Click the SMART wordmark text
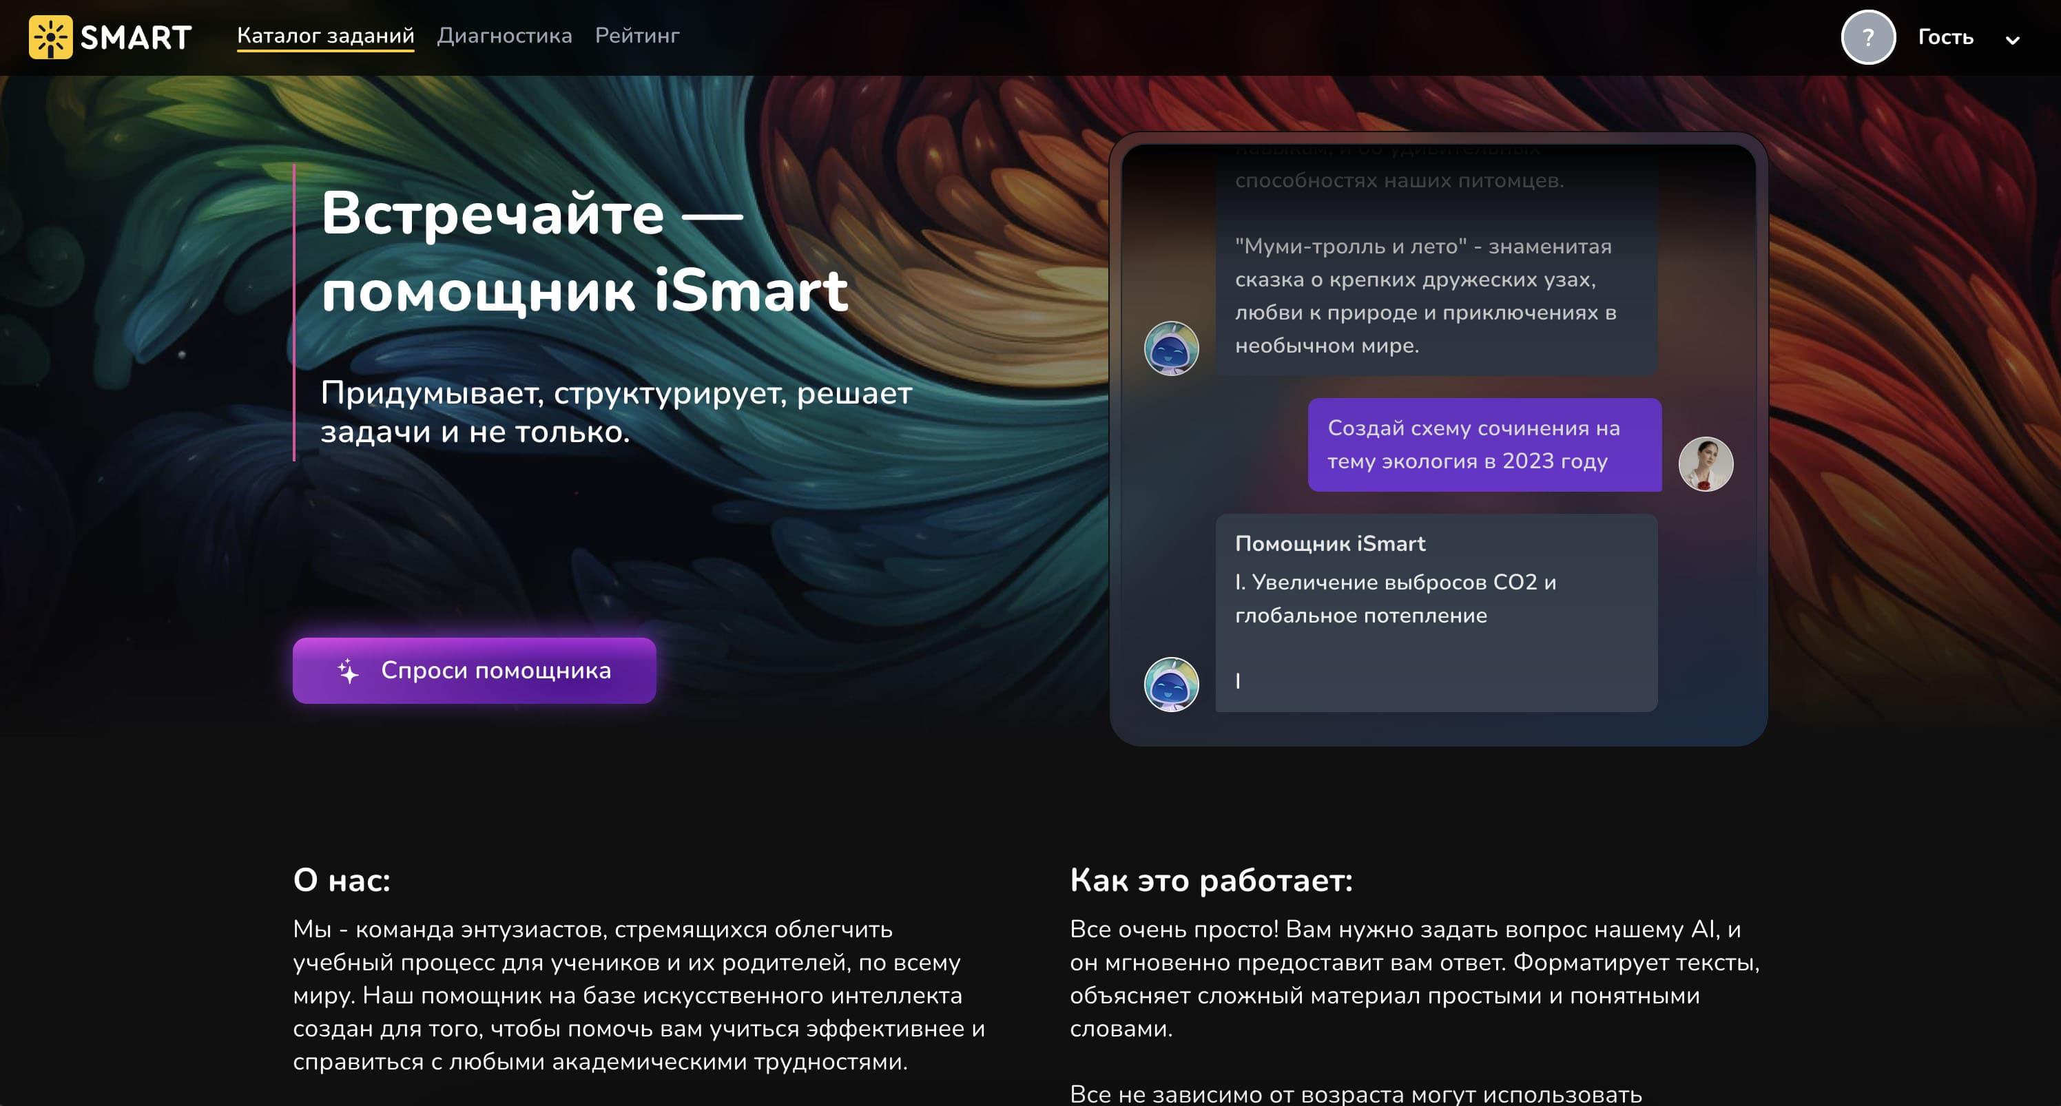 click(136, 36)
